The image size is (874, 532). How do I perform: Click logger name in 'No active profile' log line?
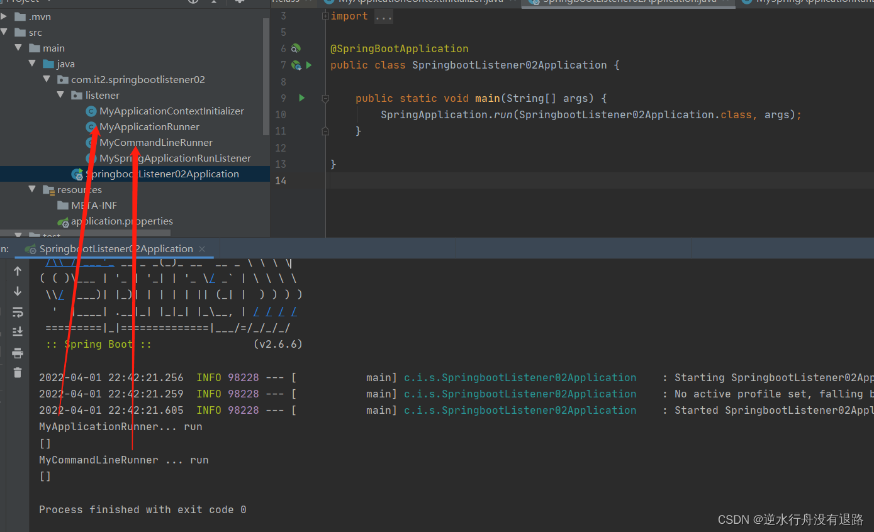[520, 394]
